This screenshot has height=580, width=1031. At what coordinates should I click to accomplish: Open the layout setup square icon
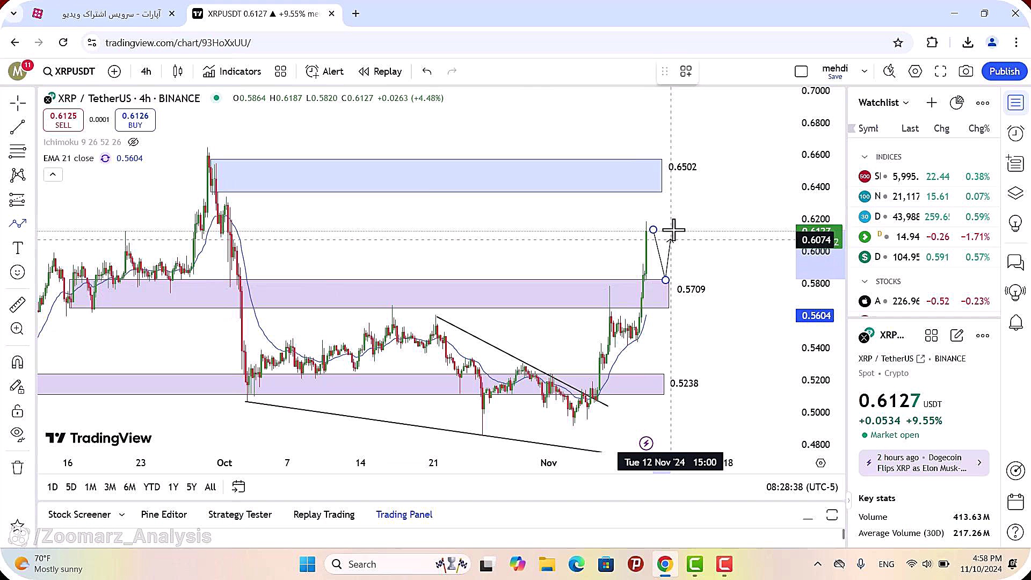(x=801, y=71)
